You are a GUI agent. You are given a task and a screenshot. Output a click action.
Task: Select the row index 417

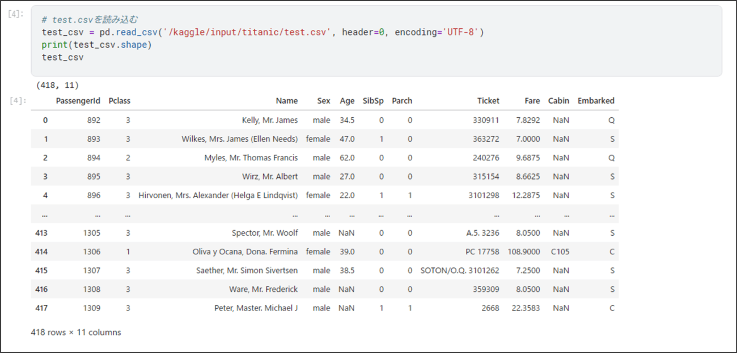pos(41,308)
